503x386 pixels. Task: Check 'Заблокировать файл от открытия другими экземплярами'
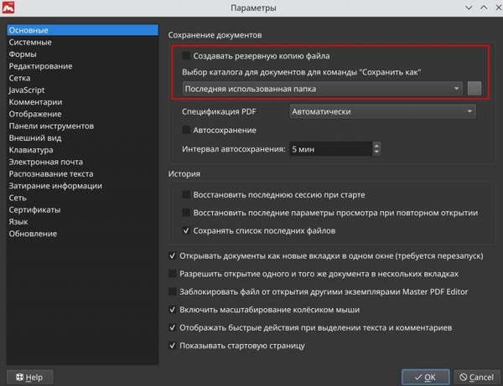pyautogui.click(x=172, y=291)
